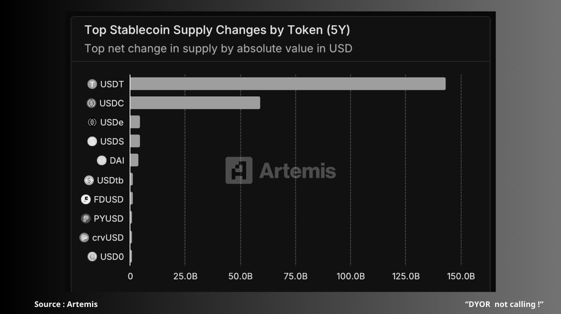
Task: Click the 100.0B axis label
Action: pos(351,276)
